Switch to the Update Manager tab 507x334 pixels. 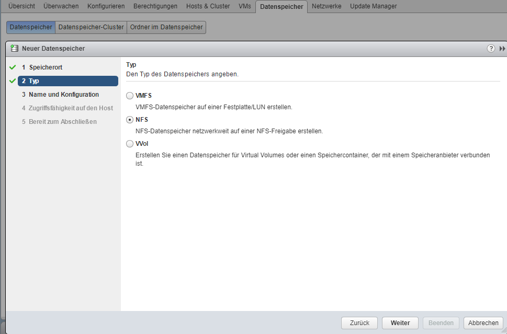(373, 6)
